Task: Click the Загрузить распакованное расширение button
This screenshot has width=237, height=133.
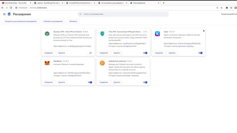Action: 21,21
